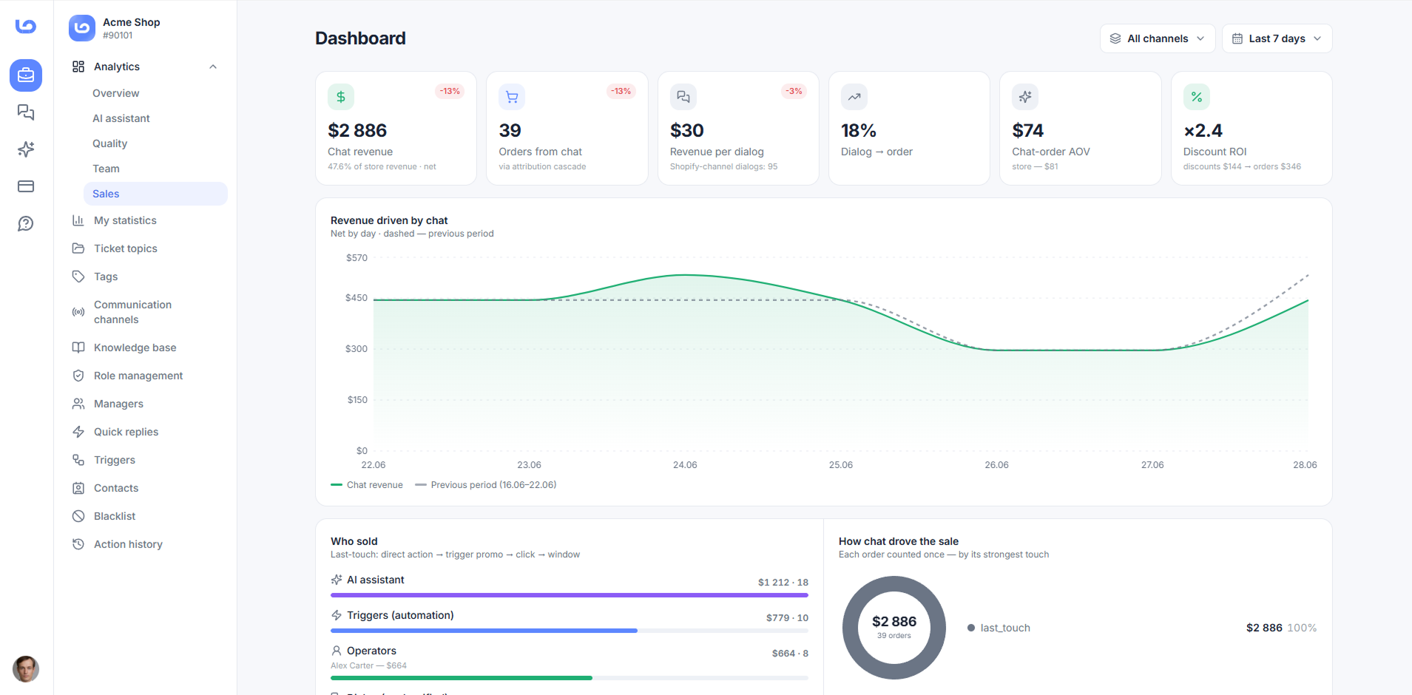The width and height of the screenshot is (1412, 695).
Task: Open Team analytics page
Action: 107,169
